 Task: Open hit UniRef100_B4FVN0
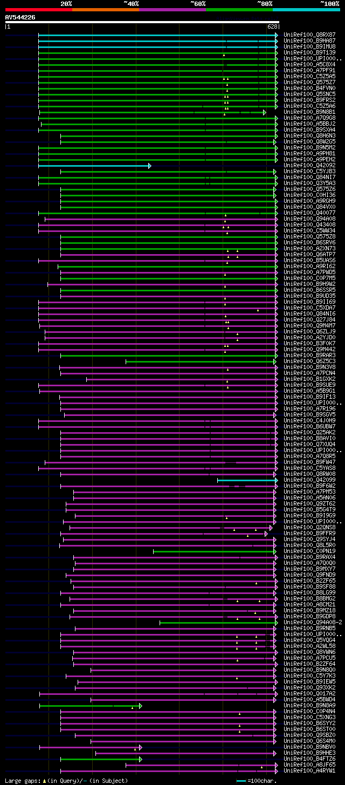(309, 88)
